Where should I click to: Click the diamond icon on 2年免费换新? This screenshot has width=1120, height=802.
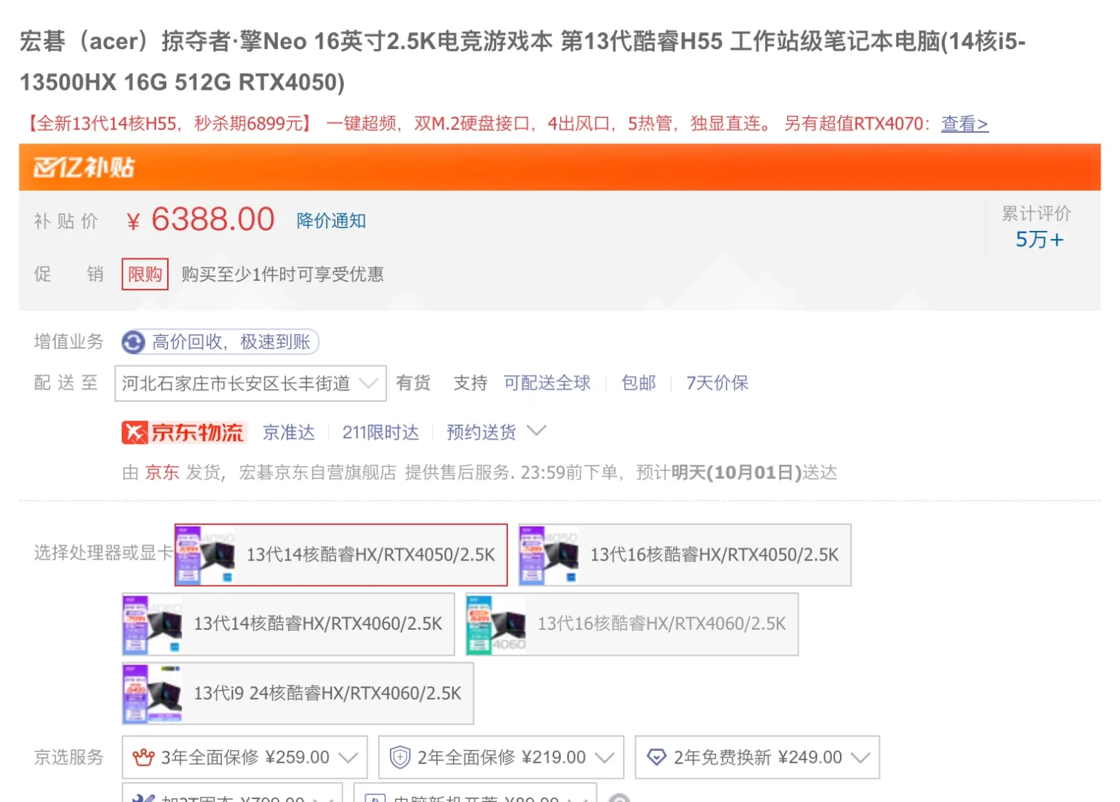pos(657,757)
